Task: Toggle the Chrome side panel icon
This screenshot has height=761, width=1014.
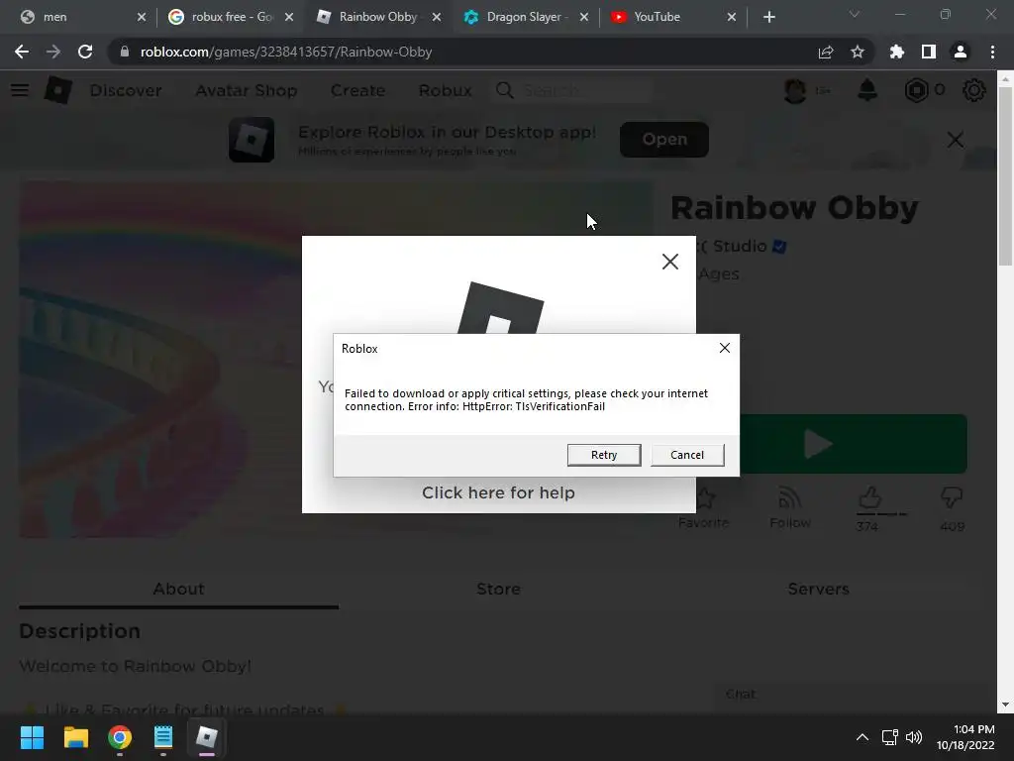Action: (x=928, y=52)
